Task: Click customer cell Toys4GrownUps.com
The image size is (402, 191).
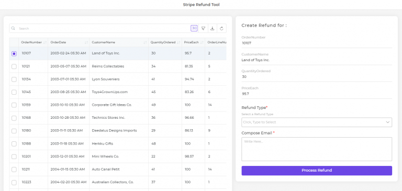Action: [110, 92]
